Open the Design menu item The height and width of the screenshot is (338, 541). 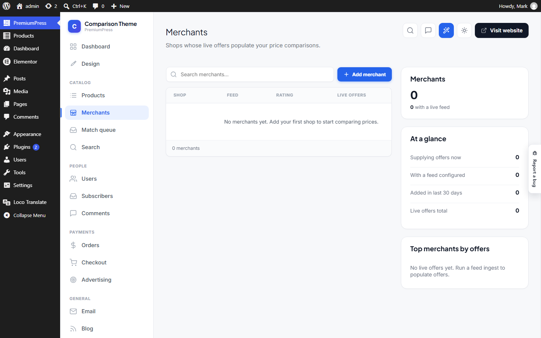[x=107, y=64]
